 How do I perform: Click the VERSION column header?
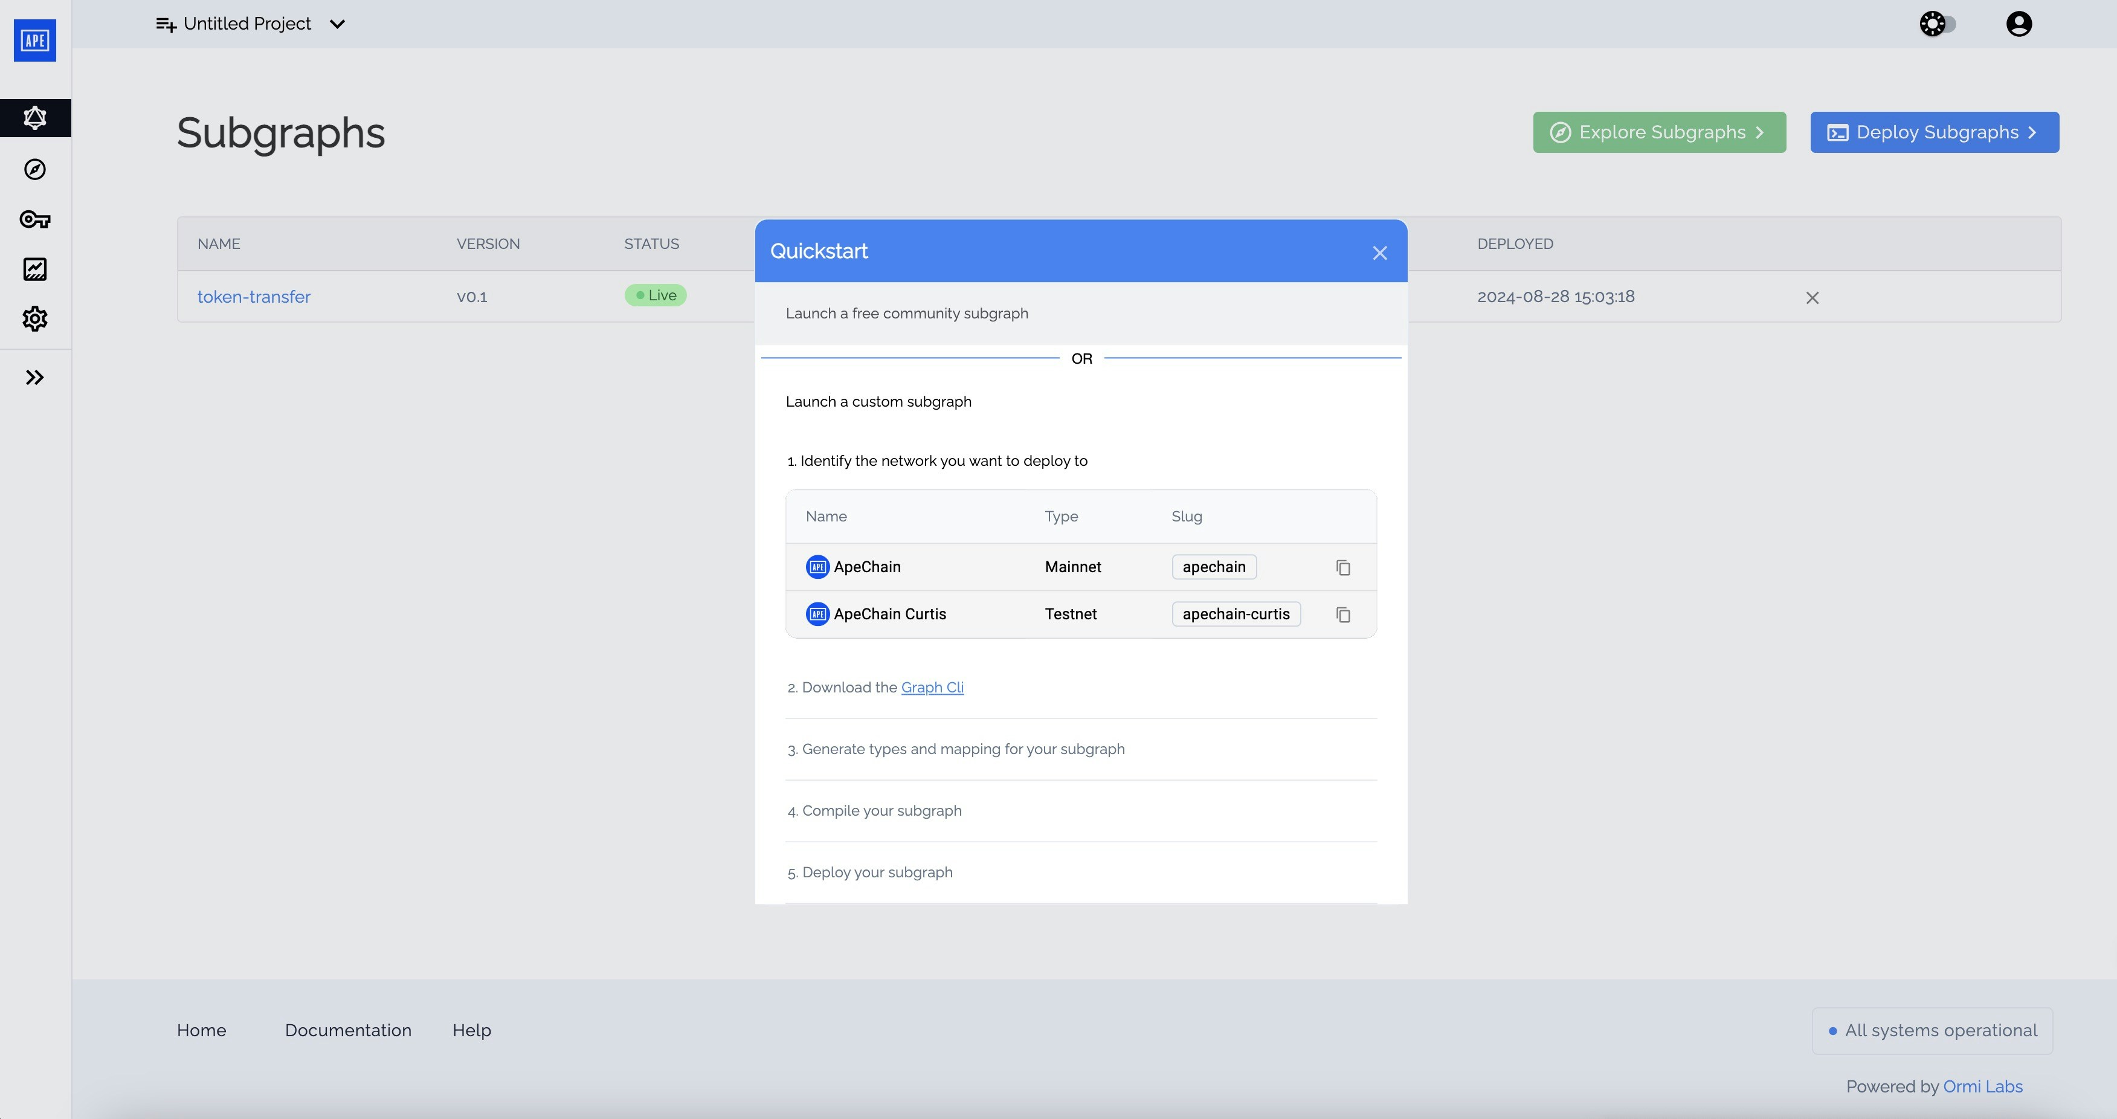tap(488, 244)
